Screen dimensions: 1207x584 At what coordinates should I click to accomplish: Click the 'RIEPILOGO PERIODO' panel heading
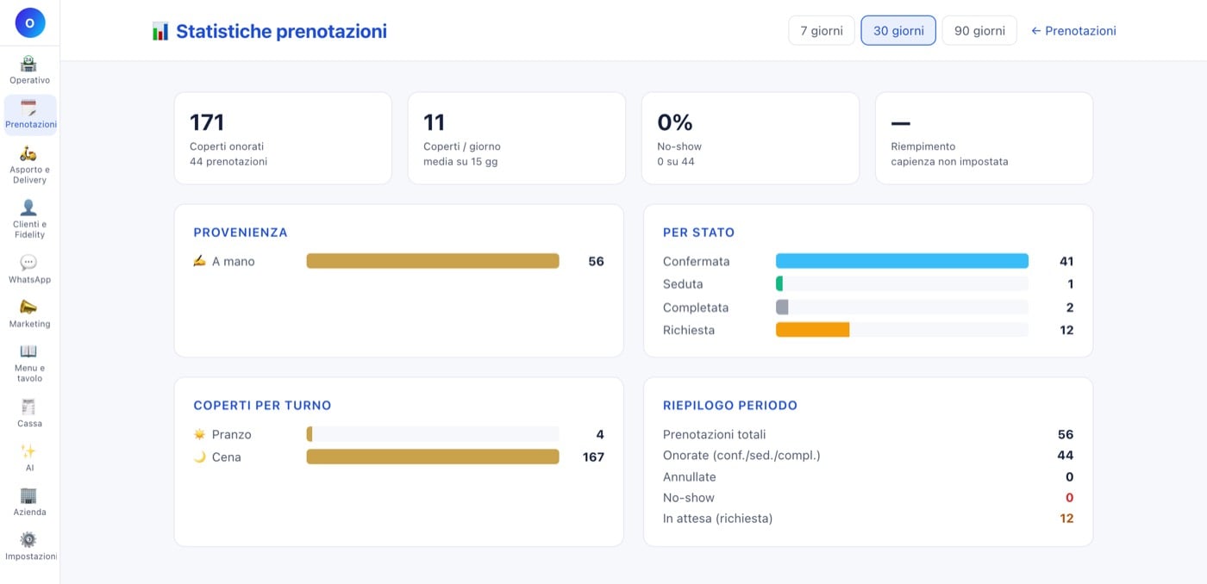click(x=730, y=406)
